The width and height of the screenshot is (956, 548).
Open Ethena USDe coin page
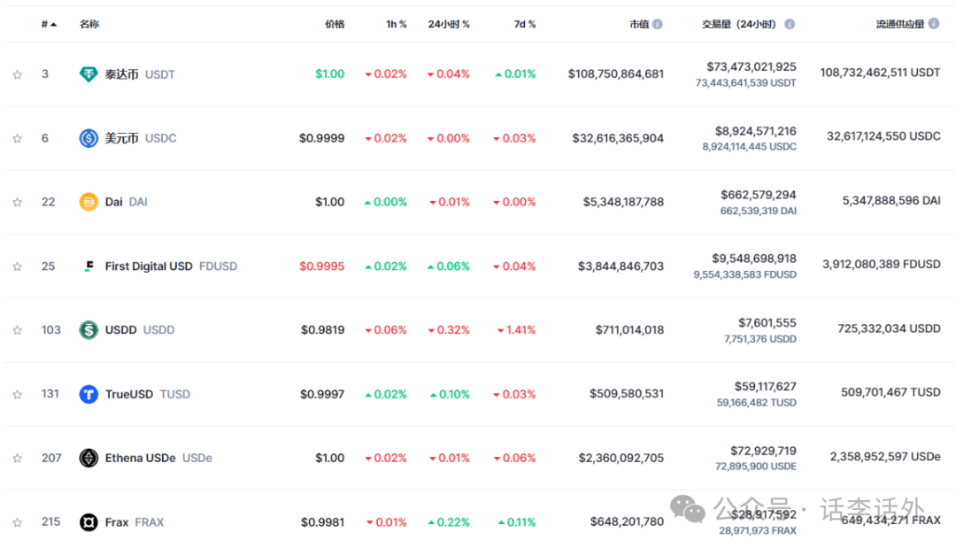click(x=158, y=458)
